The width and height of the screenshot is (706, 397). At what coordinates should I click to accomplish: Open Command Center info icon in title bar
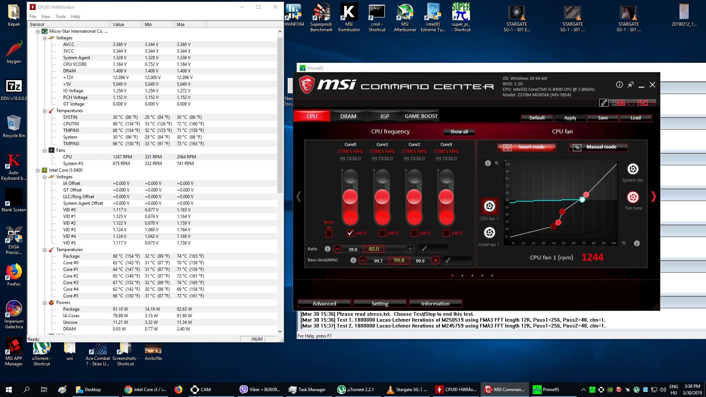(620, 85)
